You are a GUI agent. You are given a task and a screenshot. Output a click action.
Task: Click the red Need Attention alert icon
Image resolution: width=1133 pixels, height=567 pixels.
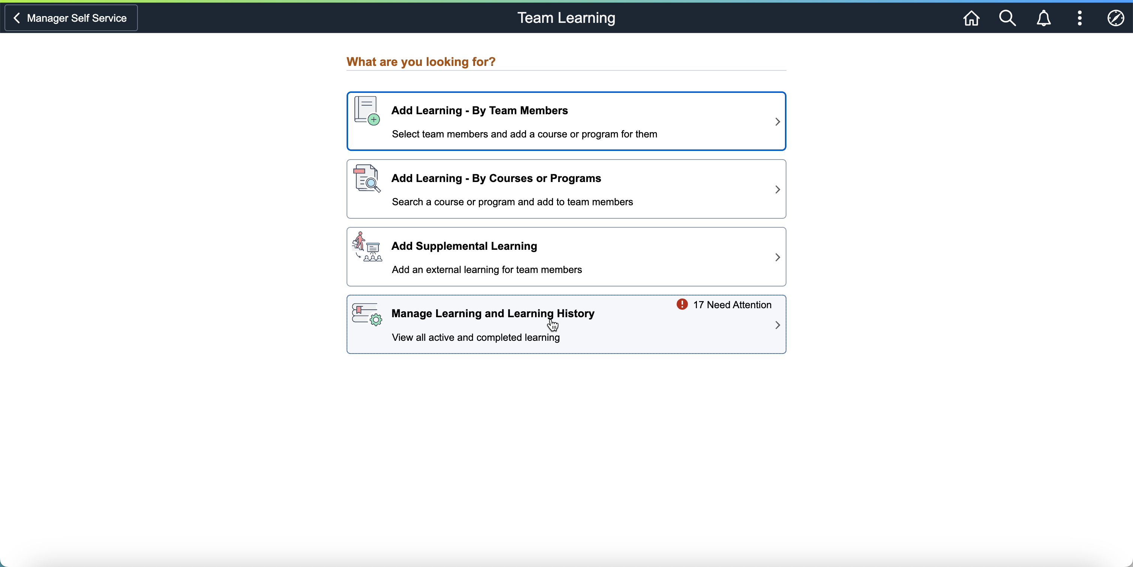pos(682,304)
